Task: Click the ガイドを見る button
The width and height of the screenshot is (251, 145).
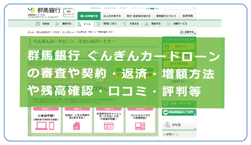Action: [179, 64]
